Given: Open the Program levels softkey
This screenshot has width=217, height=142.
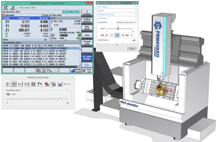Looking at the screenshot, I should (x=87, y=43).
